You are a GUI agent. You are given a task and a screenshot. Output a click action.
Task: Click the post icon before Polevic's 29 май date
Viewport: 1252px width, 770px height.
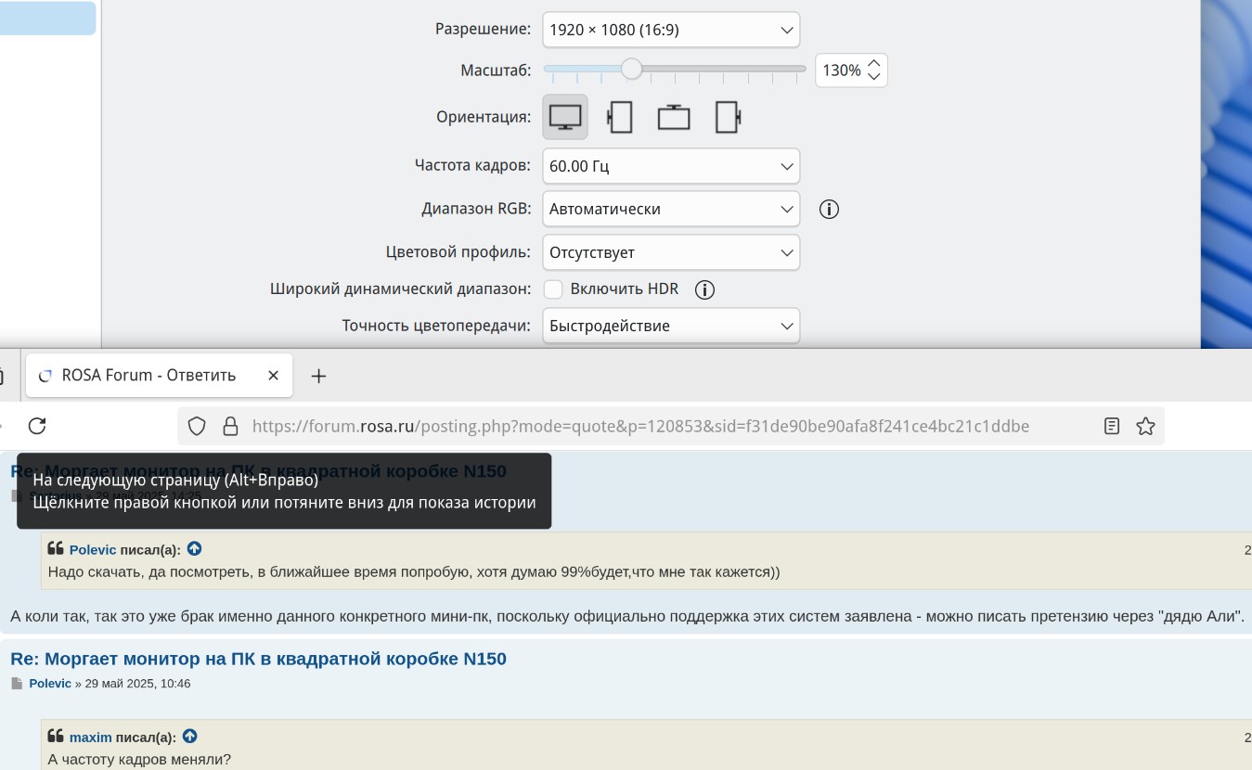[x=16, y=684]
